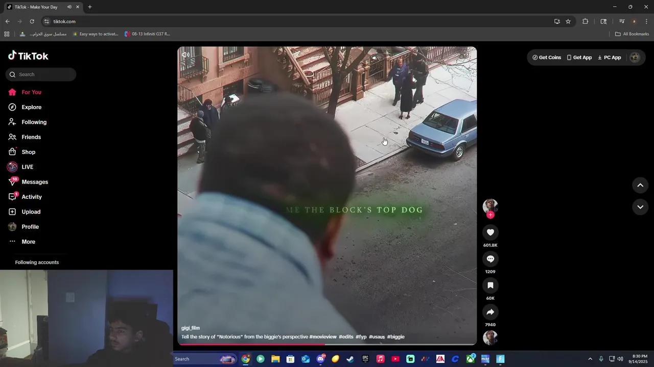Viewport: 654px width, 367px height.
Task: Open 'Easy ways to activat...' bookmark
Action: [96, 34]
